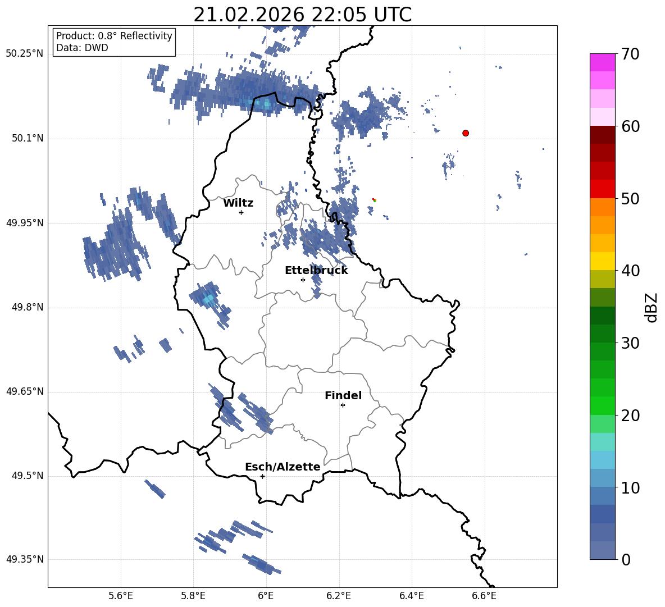Pick the magenta swatch atop the colorbar
This screenshot has width=665, height=607.
602,62
